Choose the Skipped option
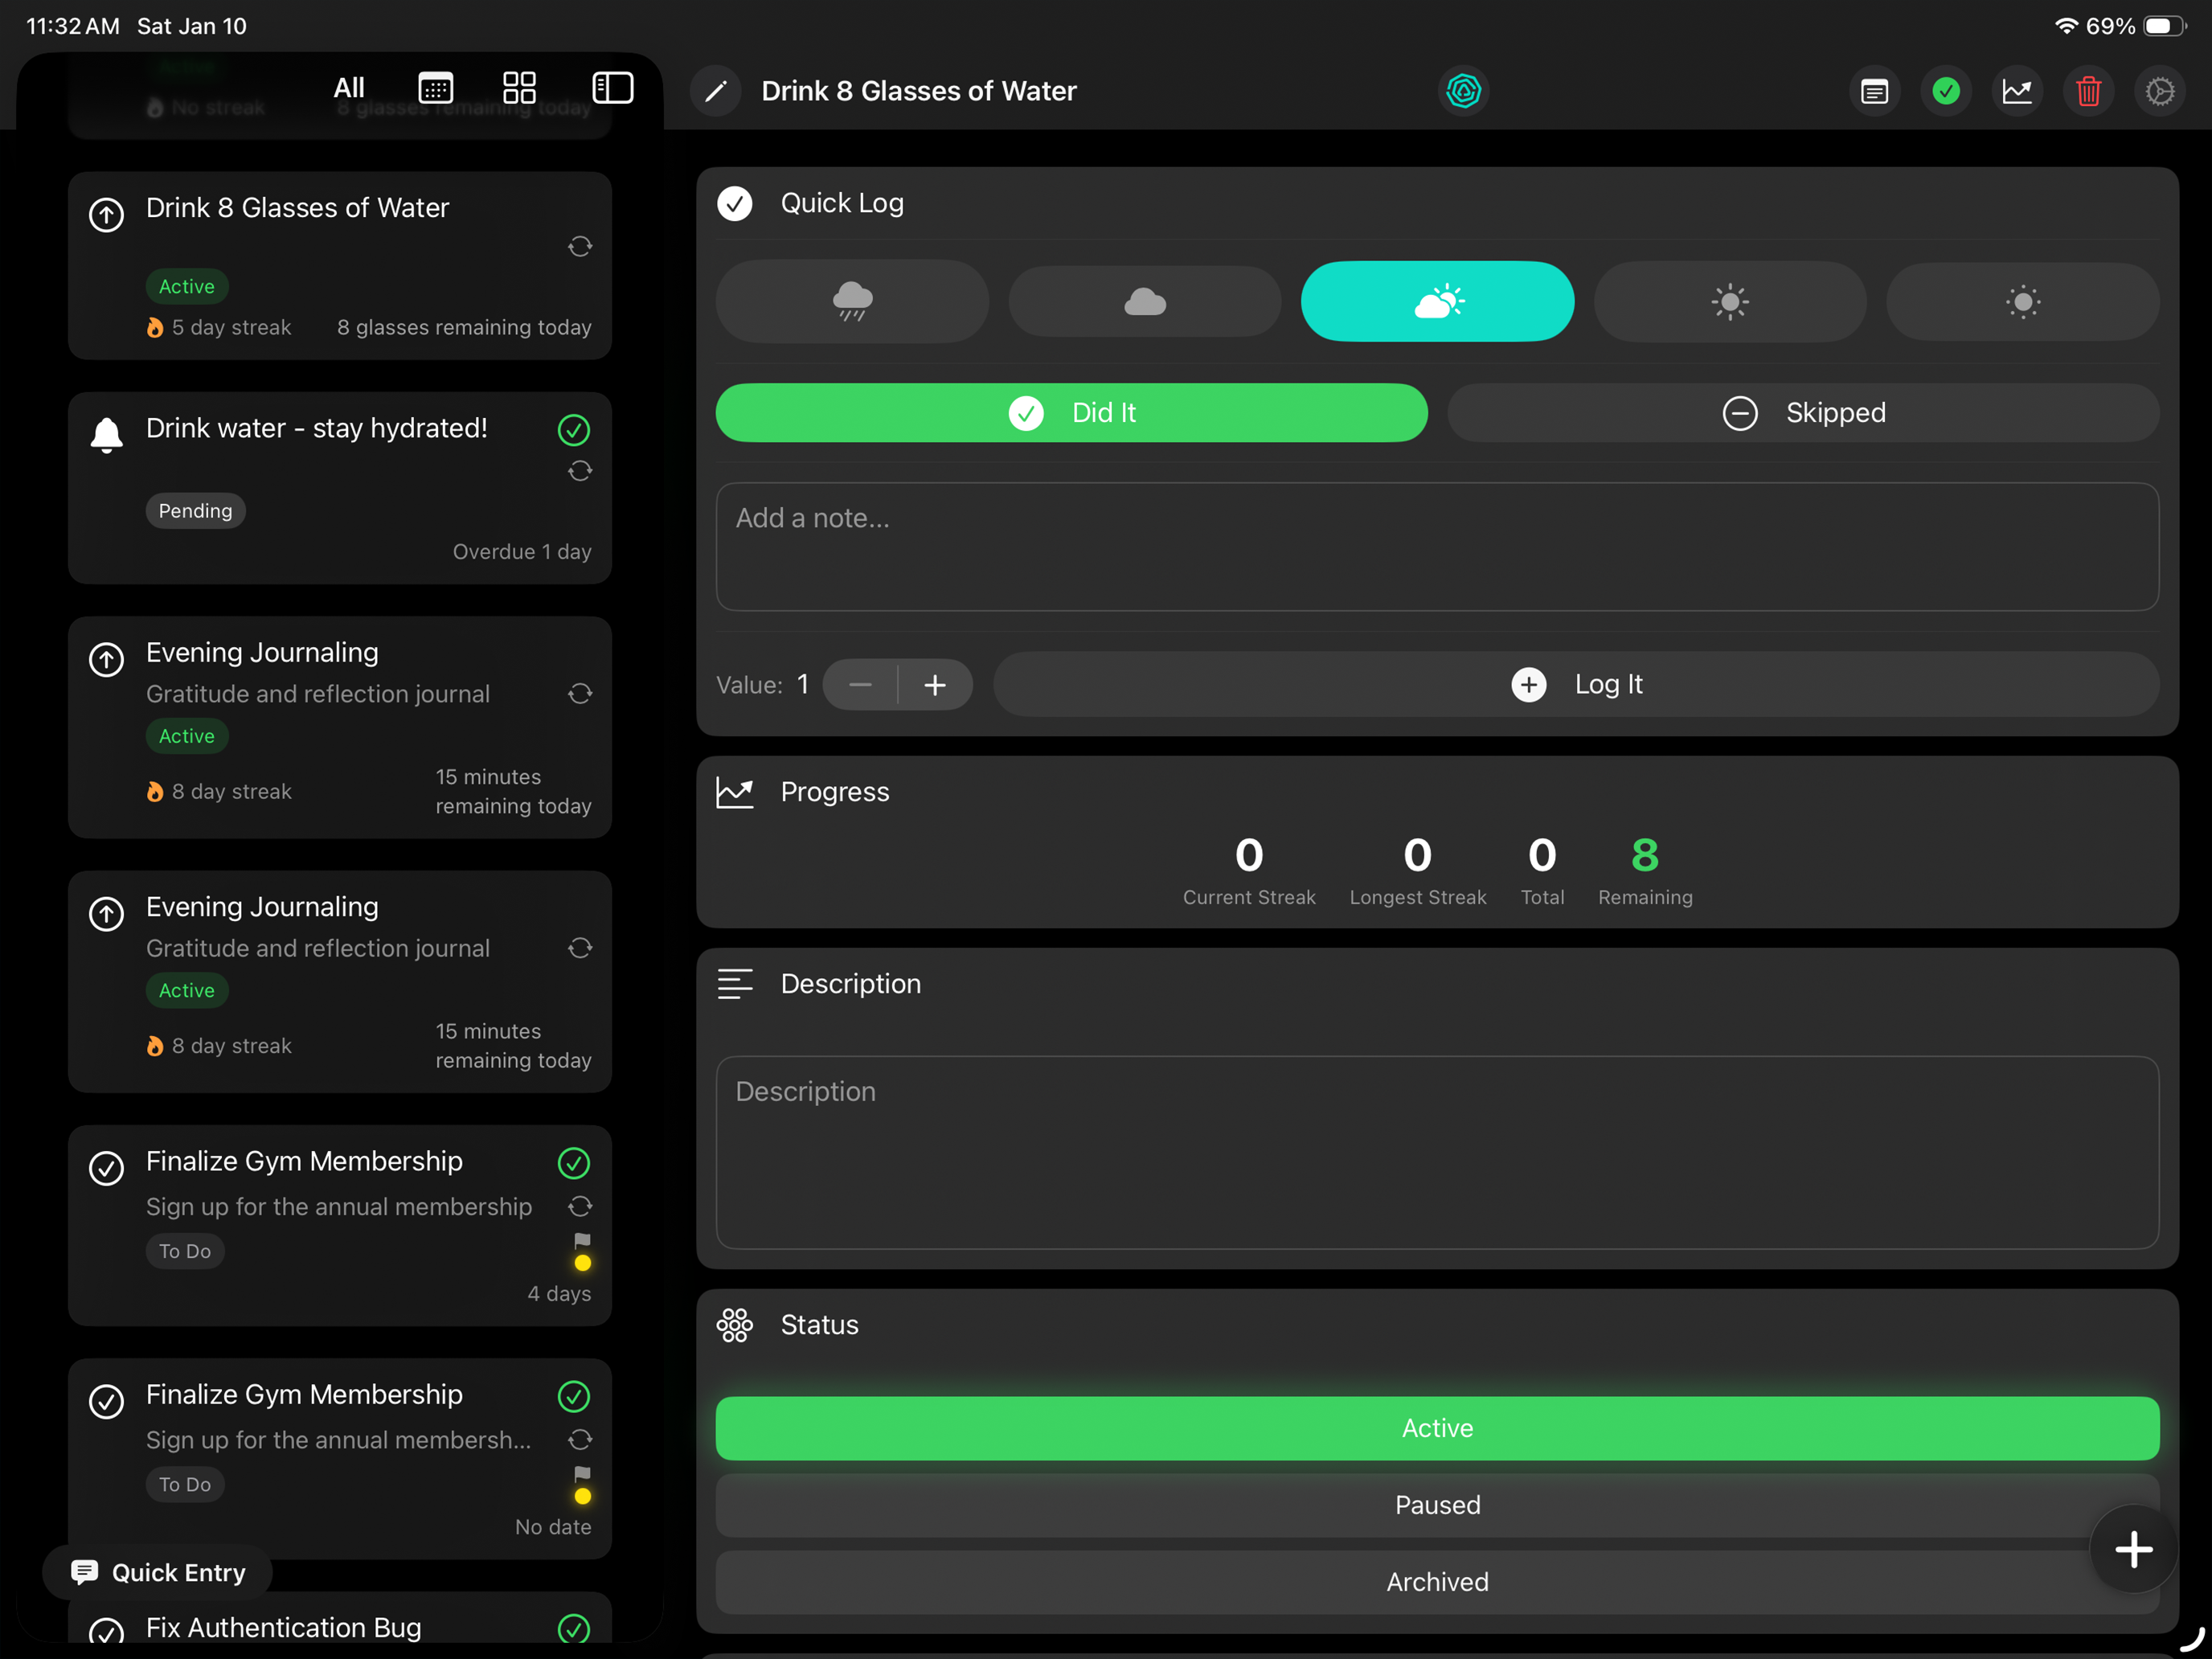This screenshot has height=1659, width=2212. click(x=1803, y=412)
